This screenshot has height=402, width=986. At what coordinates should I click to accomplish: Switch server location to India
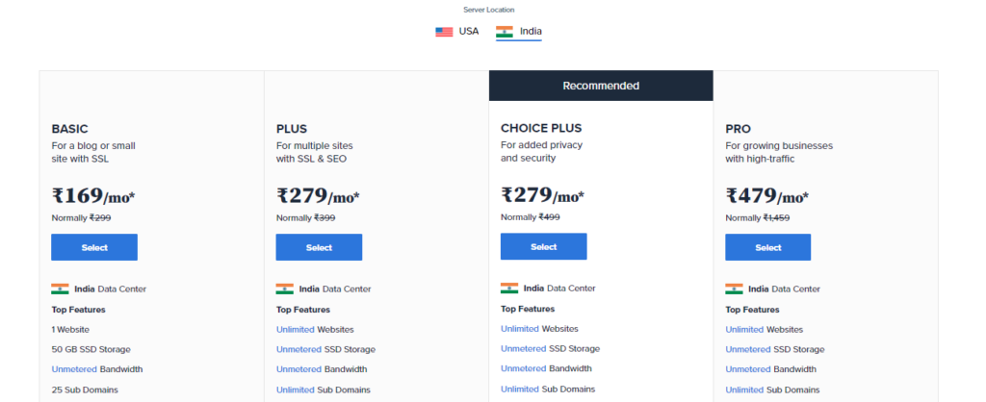(x=519, y=32)
